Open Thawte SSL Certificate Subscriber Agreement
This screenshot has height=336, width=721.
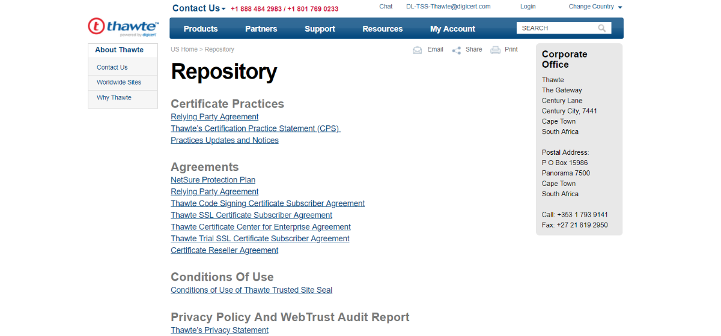point(251,215)
